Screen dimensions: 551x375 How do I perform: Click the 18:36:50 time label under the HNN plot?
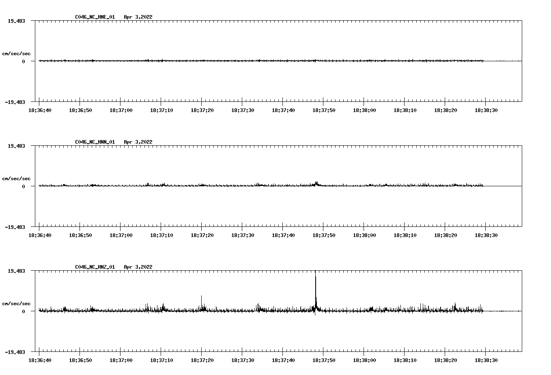pos(80,235)
